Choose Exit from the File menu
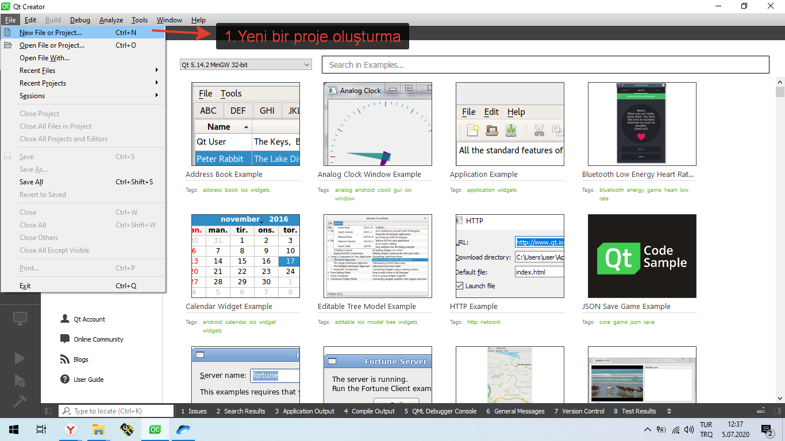Screen dimensions: 785x441 point(25,286)
